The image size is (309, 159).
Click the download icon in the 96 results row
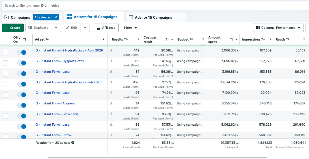point(111,93)
